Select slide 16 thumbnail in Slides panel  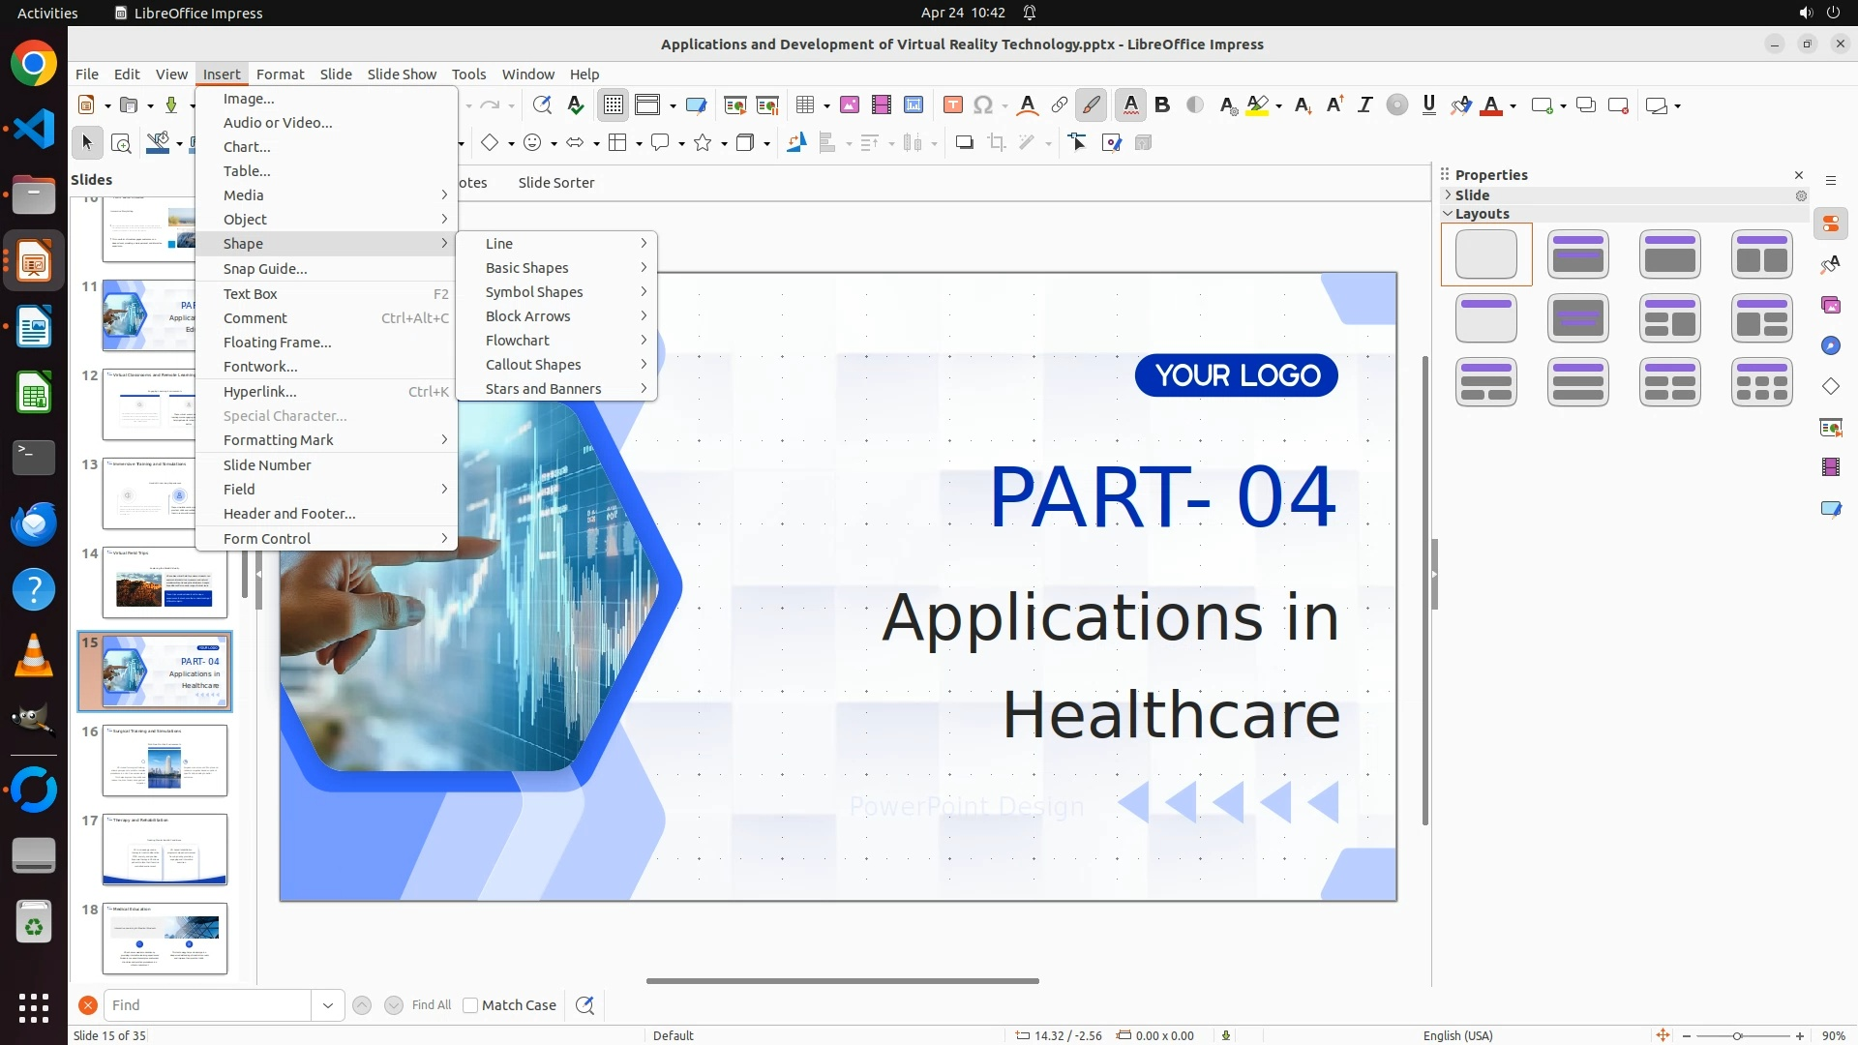pos(165,761)
